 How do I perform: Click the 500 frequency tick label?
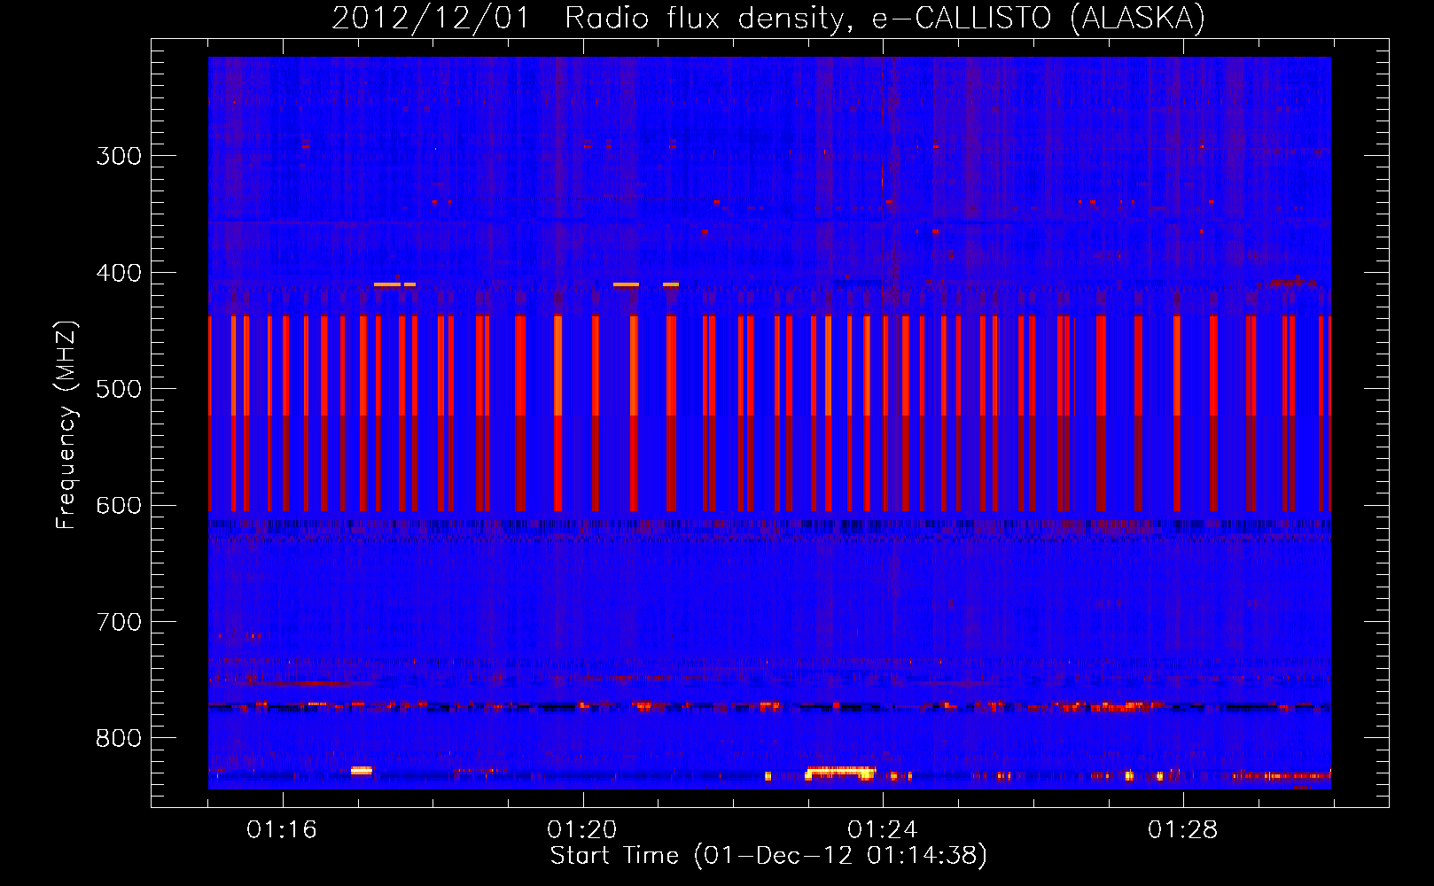(x=119, y=389)
